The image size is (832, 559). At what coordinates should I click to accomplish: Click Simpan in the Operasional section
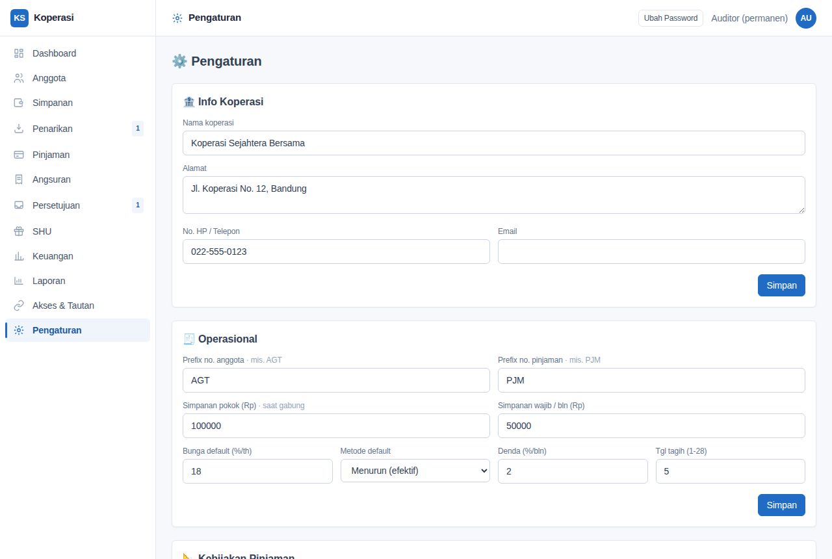pyautogui.click(x=781, y=505)
